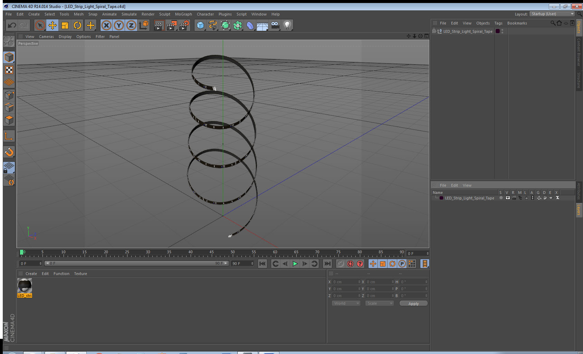Toggle layer Solo dot
The width and height of the screenshot is (583, 354).
(501, 198)
